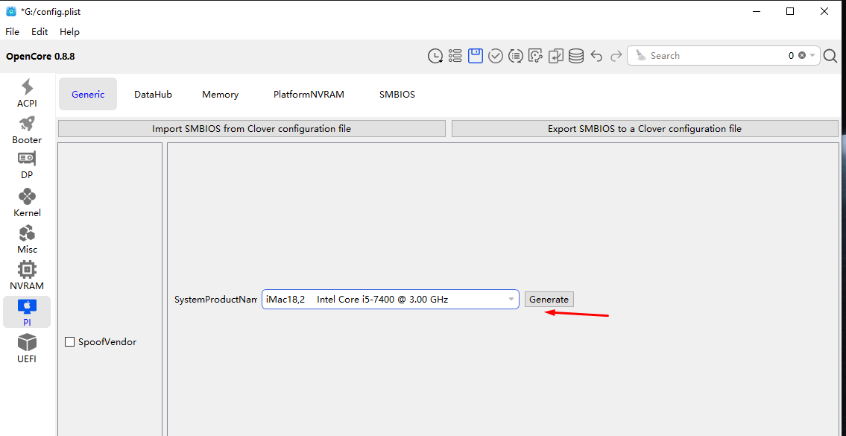The image size is (846, 436).
Task: Open the Edit menu
Action: tap(40, 32)
